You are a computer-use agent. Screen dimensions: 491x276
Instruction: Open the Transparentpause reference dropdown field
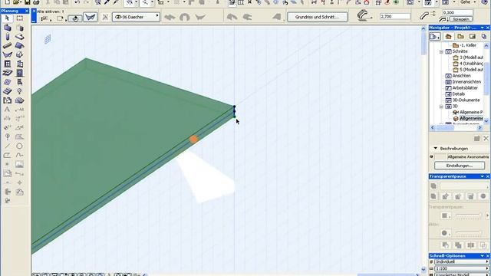pos(464,186)
